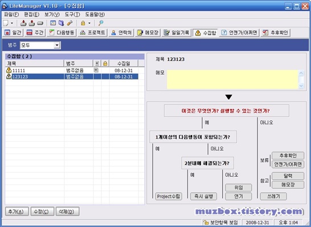Switch to the 일간 daily view

tap(13, 33)
